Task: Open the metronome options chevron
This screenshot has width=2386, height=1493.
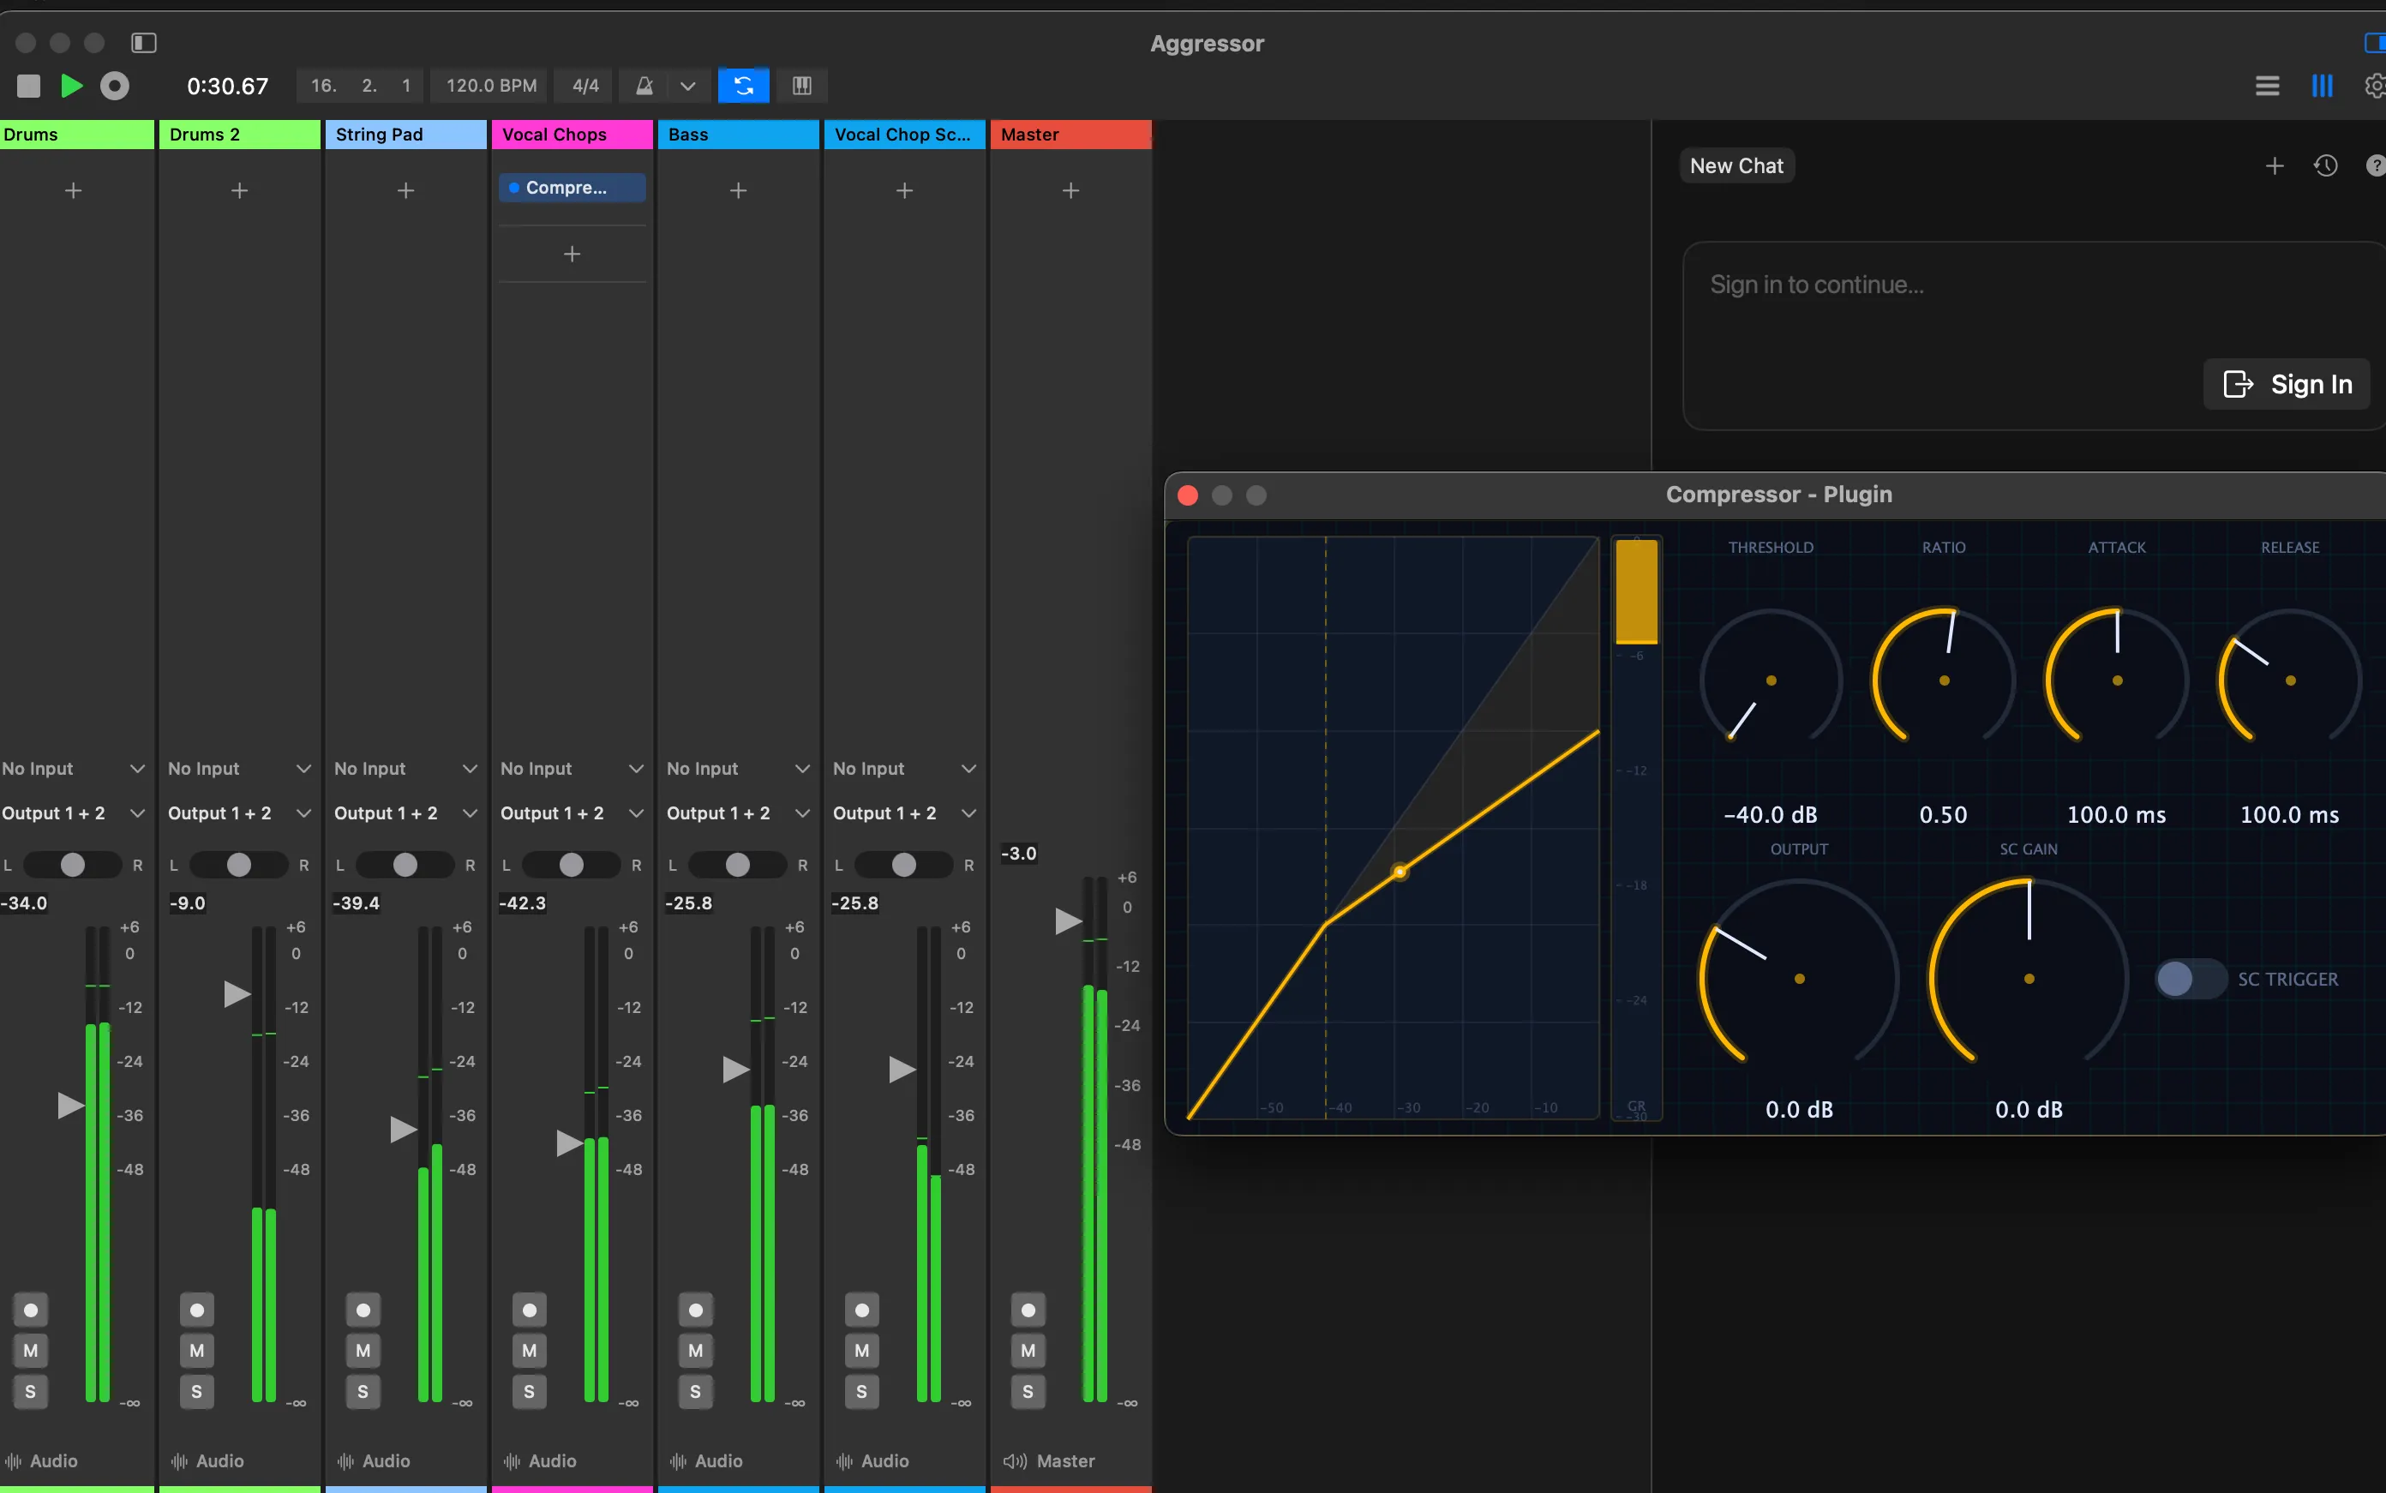Action: click(x=688, y=86)
